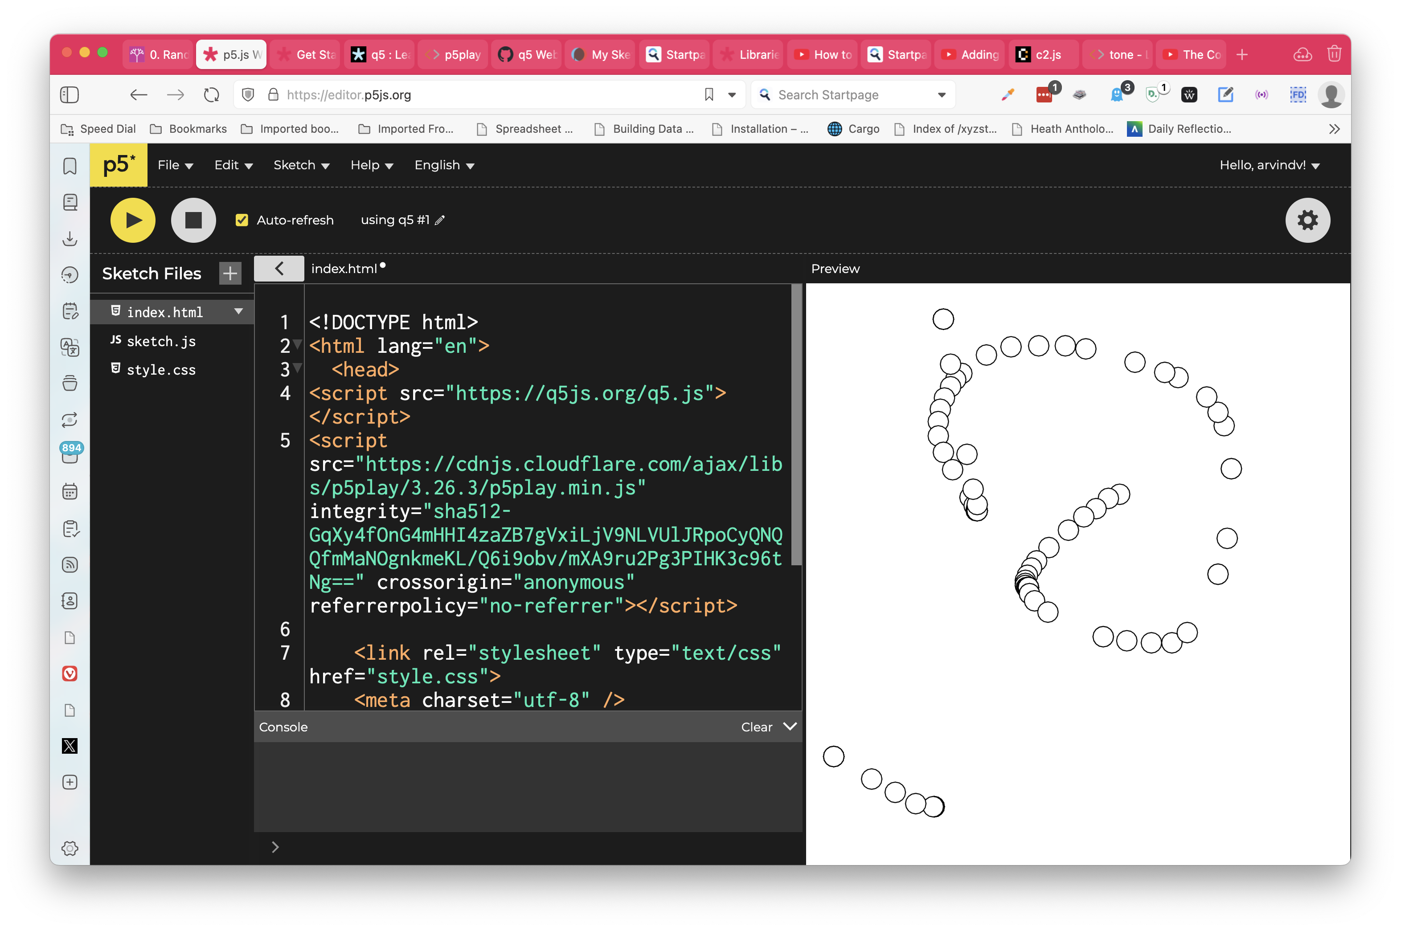The width and height of the screenshot is (1401, 931).
Task: Open the Help menu
Action: 372,165
